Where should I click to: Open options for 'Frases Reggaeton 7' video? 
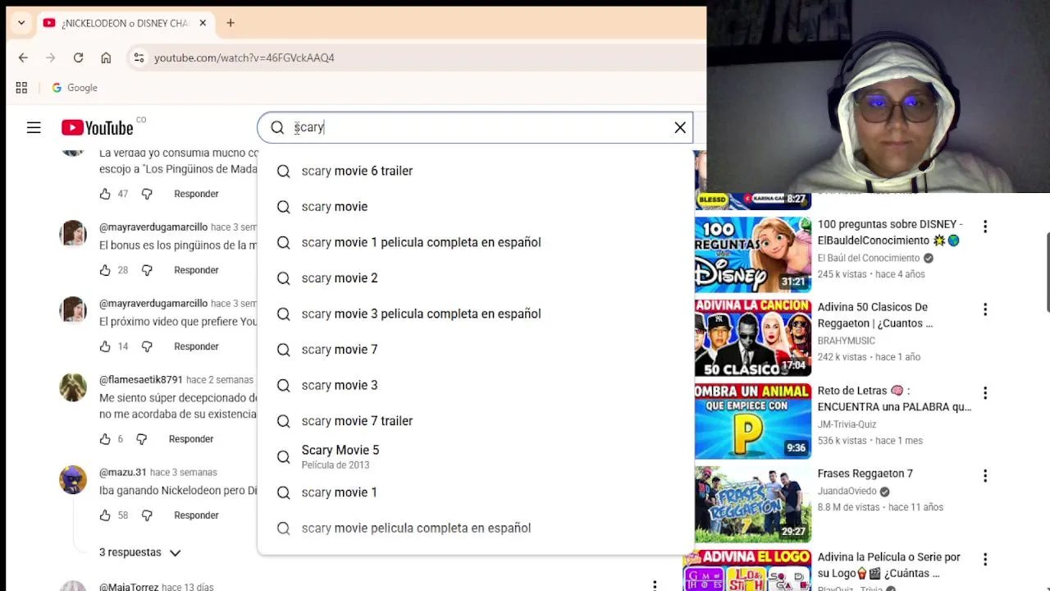[985, 476]
